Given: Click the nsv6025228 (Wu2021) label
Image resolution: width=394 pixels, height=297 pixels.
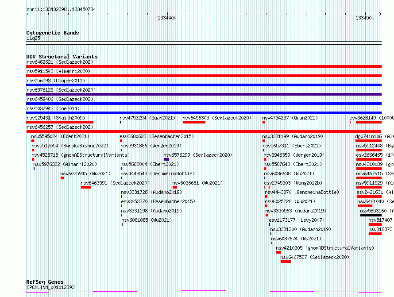Looking at the screenshot, I should pyautogui.click(x=290, y=201).
